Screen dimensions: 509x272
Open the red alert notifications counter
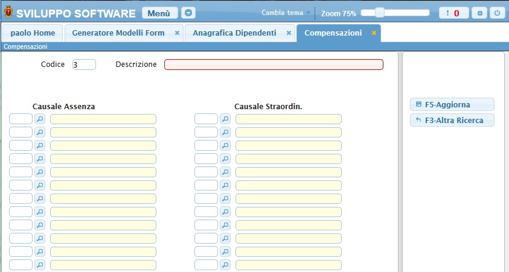[x=453, y=13]
